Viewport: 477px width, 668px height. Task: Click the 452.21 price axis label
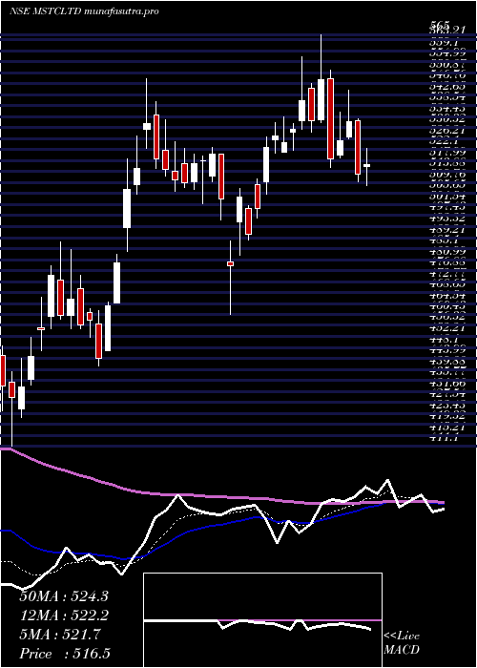click(x=446, y=327)
